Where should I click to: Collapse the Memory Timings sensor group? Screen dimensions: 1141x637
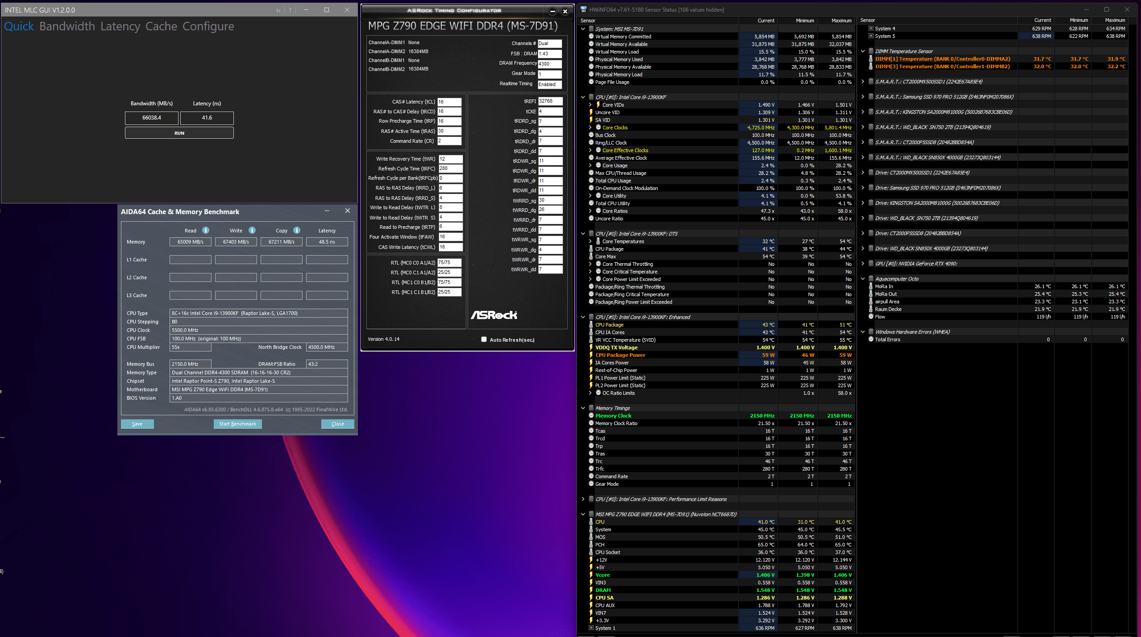click(583, 408)
